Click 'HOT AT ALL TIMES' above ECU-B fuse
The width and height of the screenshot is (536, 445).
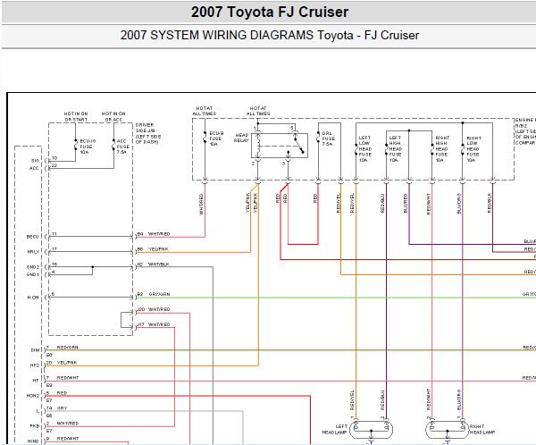pos(204,111)
